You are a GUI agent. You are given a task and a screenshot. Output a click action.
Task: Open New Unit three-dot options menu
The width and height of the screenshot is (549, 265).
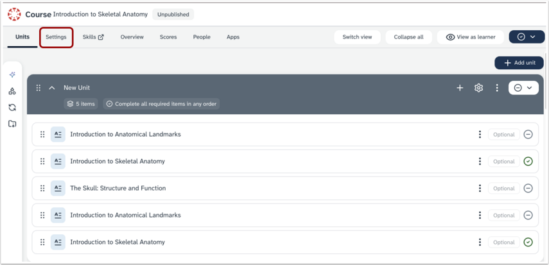point(497,88)
